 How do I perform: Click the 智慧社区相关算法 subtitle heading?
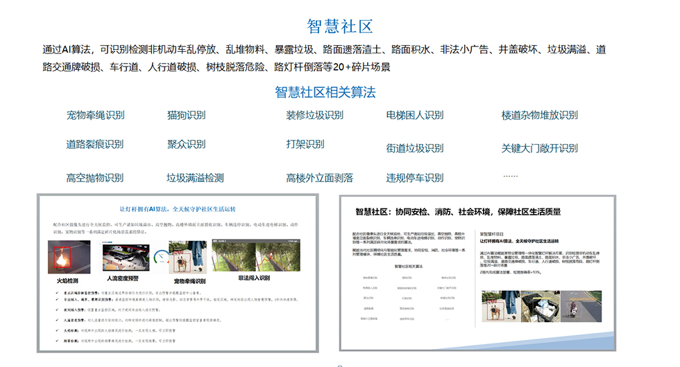tap(325, 92)
